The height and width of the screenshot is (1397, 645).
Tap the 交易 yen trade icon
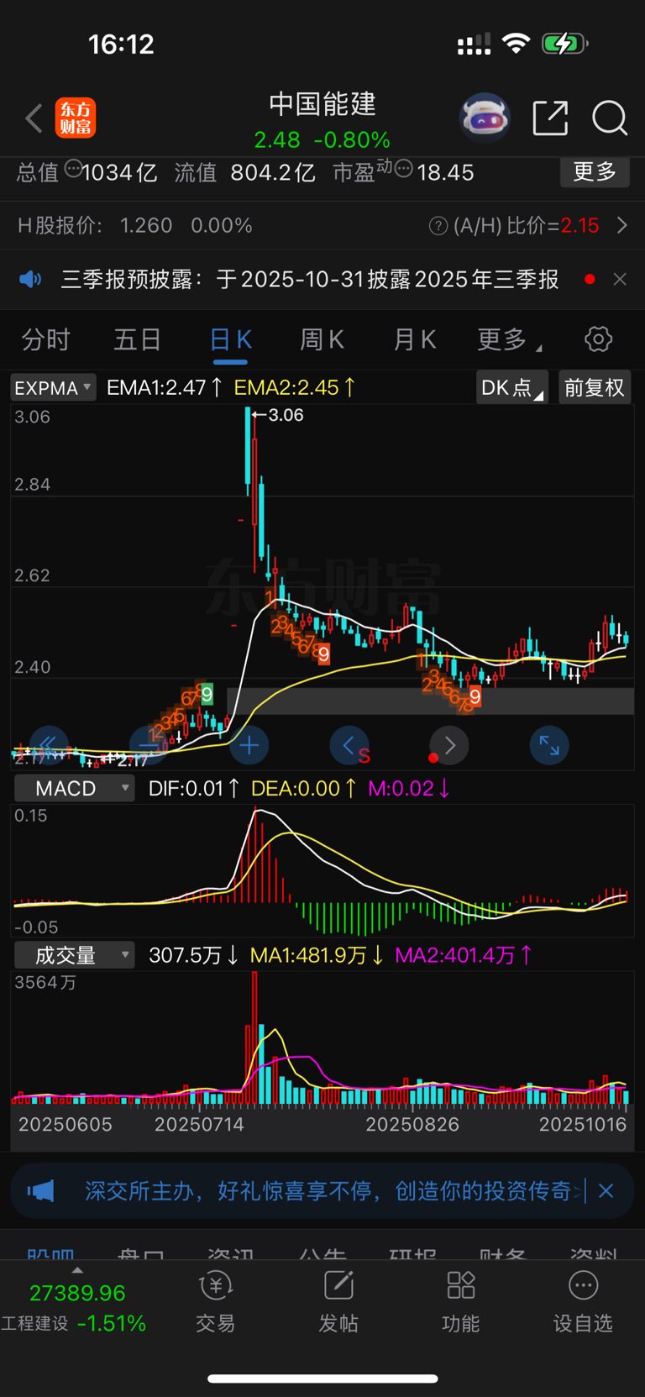point(216,1286)
